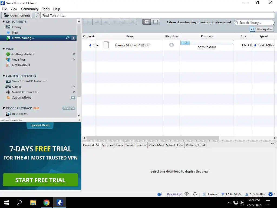Collapse the VUZE sidebar section
This screenshot has height=208, width=277.
pos(4,49)
